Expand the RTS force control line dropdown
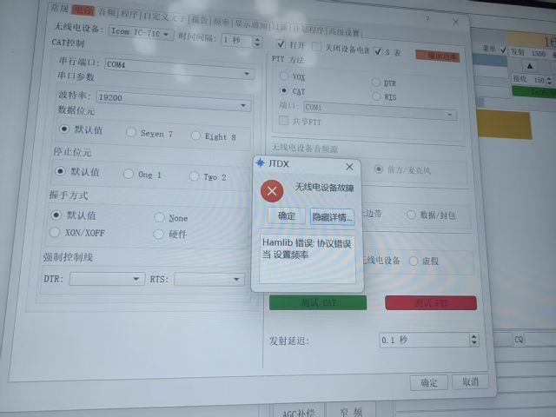 209,280
